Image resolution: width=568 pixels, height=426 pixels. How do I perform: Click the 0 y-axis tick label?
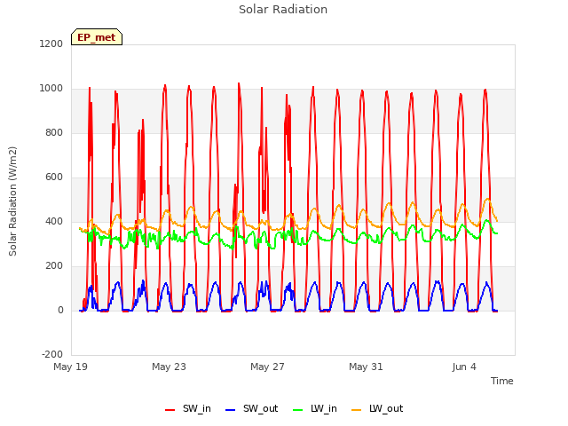[x=60, y=310]
